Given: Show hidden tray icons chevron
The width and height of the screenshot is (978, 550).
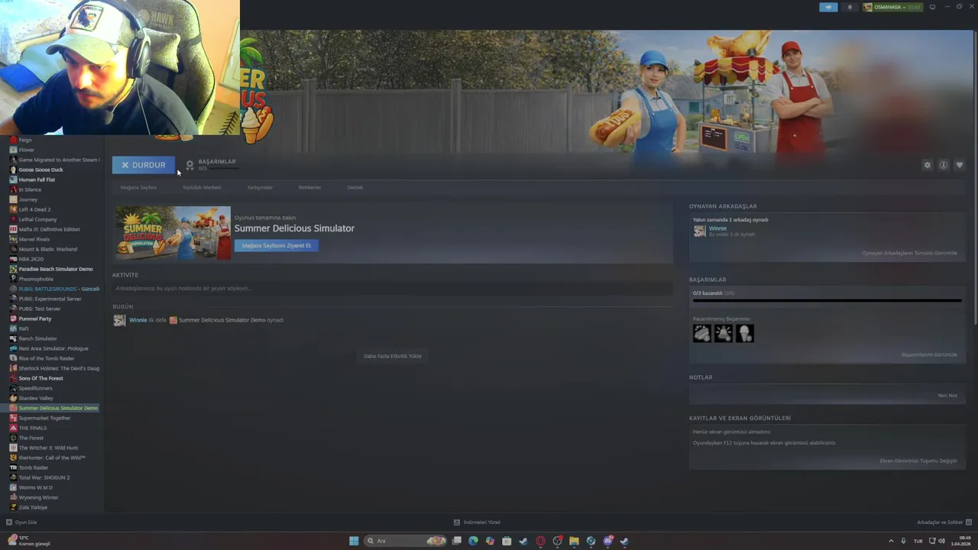Looking at the screenshot, I should coord(891,541).
